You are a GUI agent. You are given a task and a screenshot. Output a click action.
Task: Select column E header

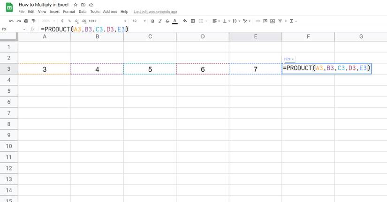[x=256, y=37]
